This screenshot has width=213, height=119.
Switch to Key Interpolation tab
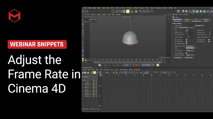(196, 21)
